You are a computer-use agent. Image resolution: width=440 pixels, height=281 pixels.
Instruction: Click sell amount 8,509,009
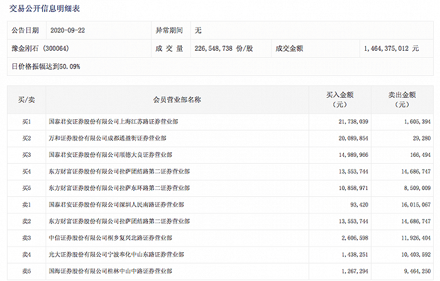417,188
